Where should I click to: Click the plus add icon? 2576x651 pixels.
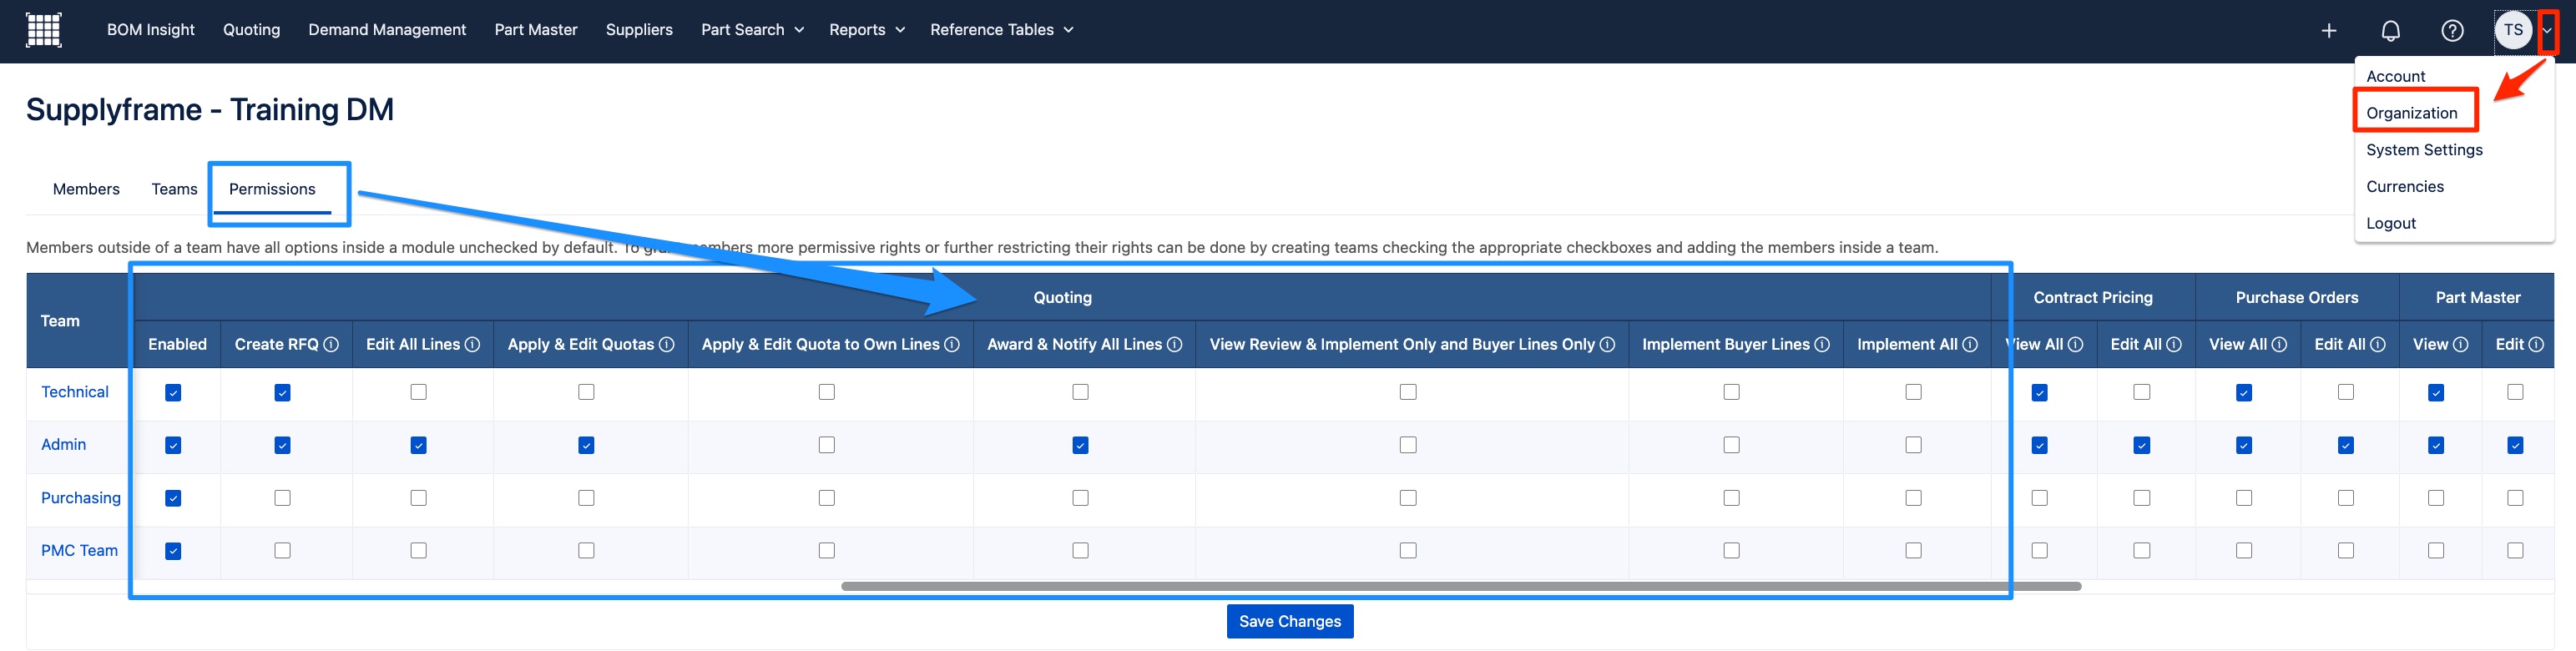point(2329,31)
